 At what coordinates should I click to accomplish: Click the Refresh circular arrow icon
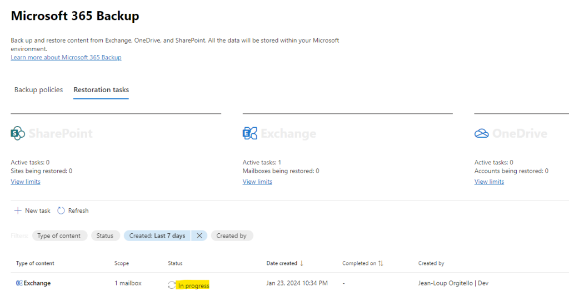coord(61,211)
